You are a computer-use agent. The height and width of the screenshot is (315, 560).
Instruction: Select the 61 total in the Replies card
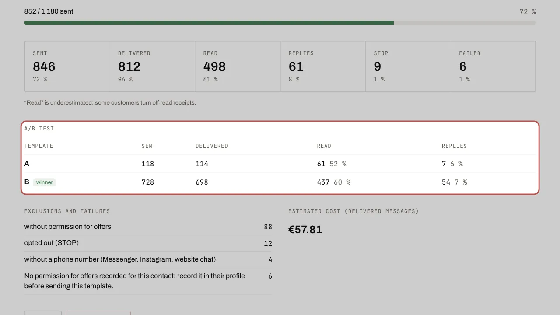coord(296,66)
